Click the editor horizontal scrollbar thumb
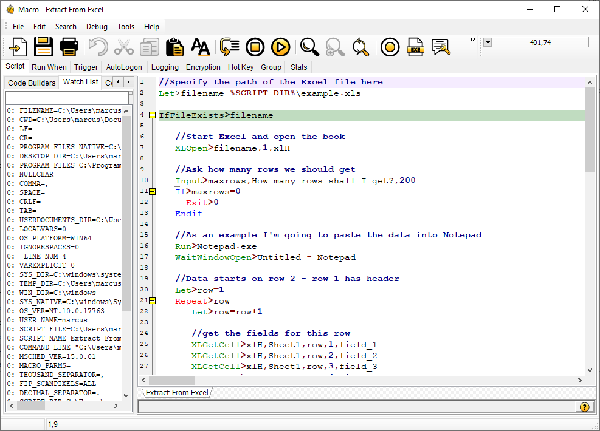The height and width of the screenshot is (431, 600). [x=172, y=380]
